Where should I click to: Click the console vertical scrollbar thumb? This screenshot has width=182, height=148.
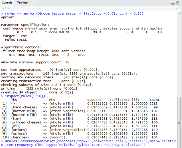coord(179,122)
